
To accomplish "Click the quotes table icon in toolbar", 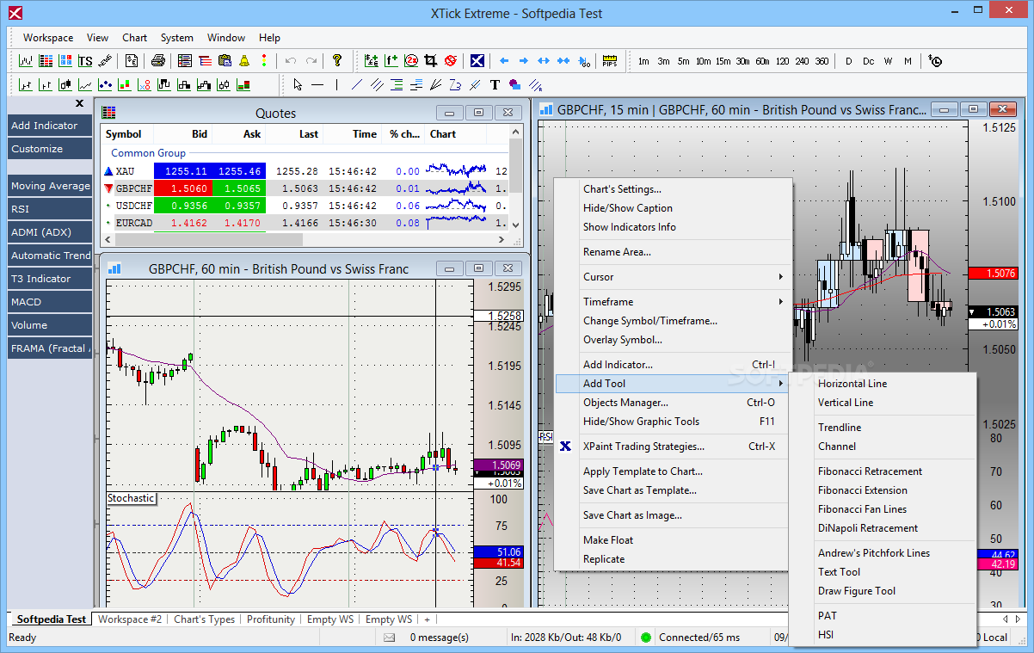I will click(x=46, y=61).
